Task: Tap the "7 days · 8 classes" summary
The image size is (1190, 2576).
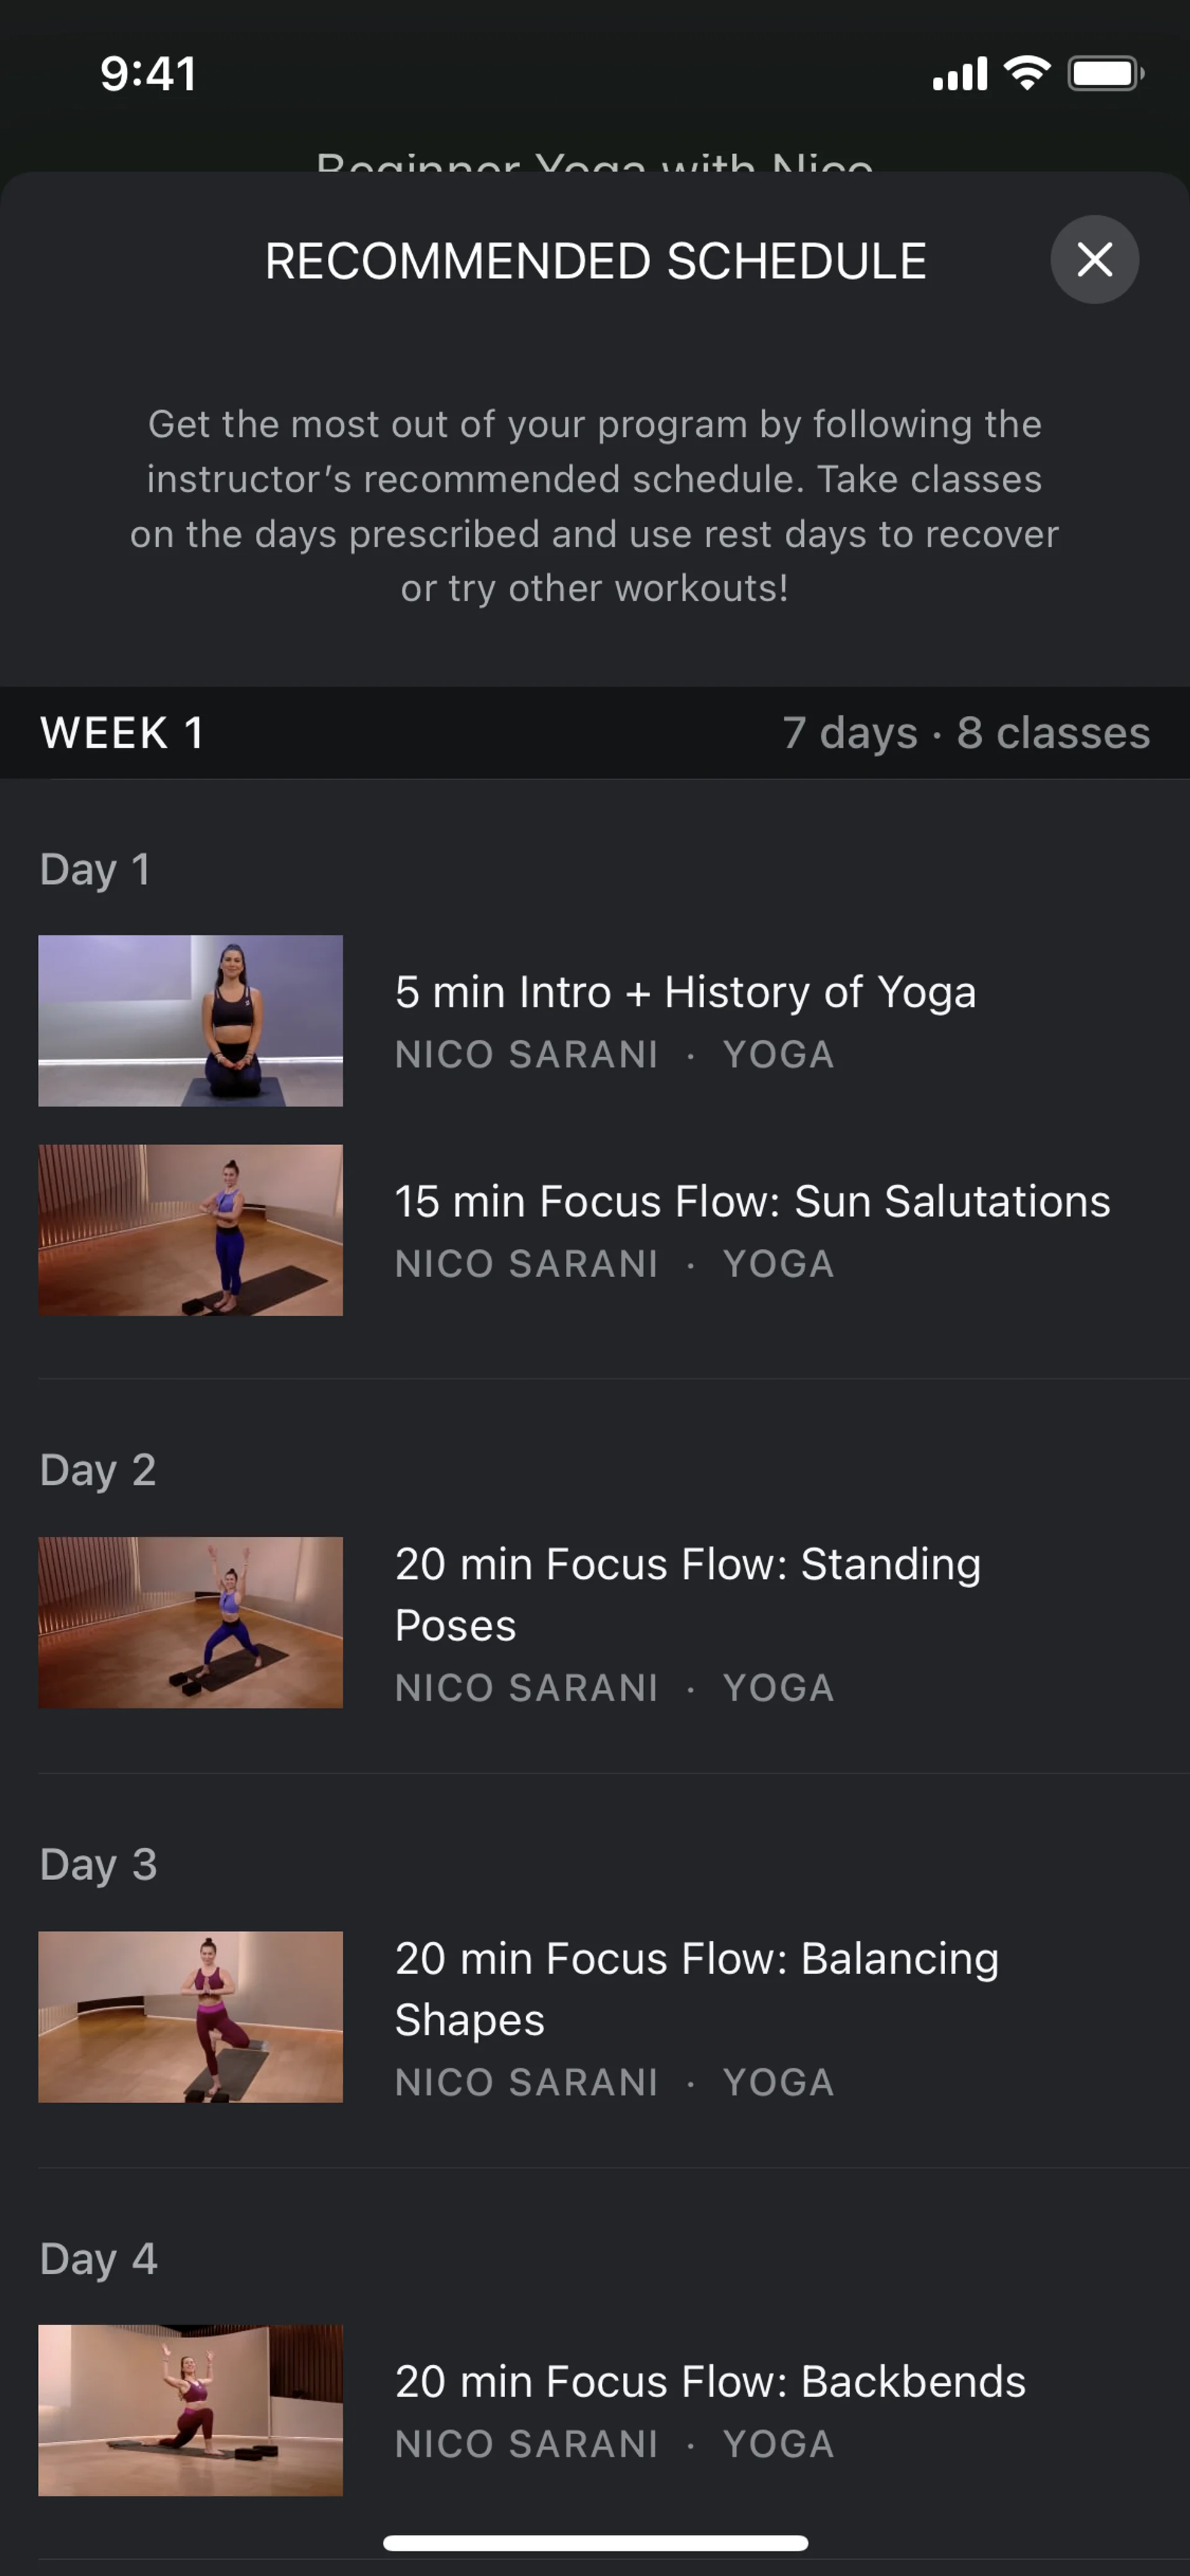Action: pos(966,733)
